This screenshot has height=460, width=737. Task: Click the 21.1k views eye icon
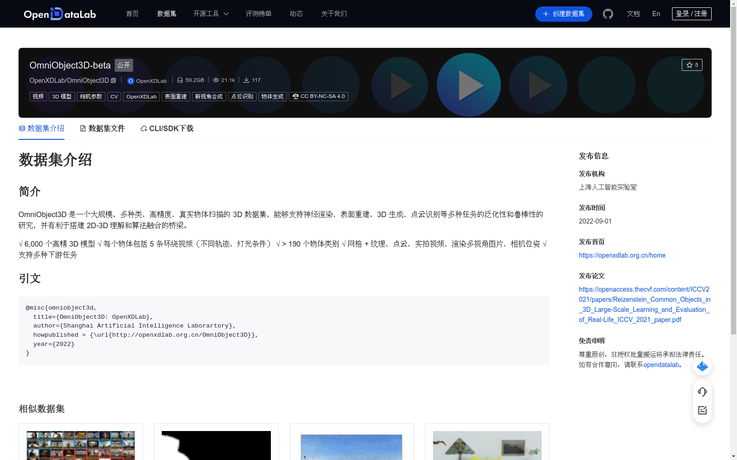click(x=216, y=80)
